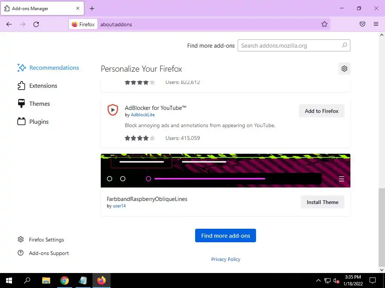Image resolution: width=385 pixels, height=288 pixels.
Task: Click the Firefox identity icon in address bar
Action: coord(83,24)
